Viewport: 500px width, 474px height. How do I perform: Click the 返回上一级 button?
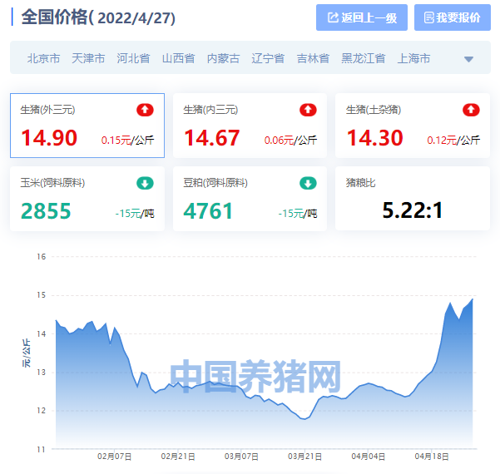pos(362,17)
